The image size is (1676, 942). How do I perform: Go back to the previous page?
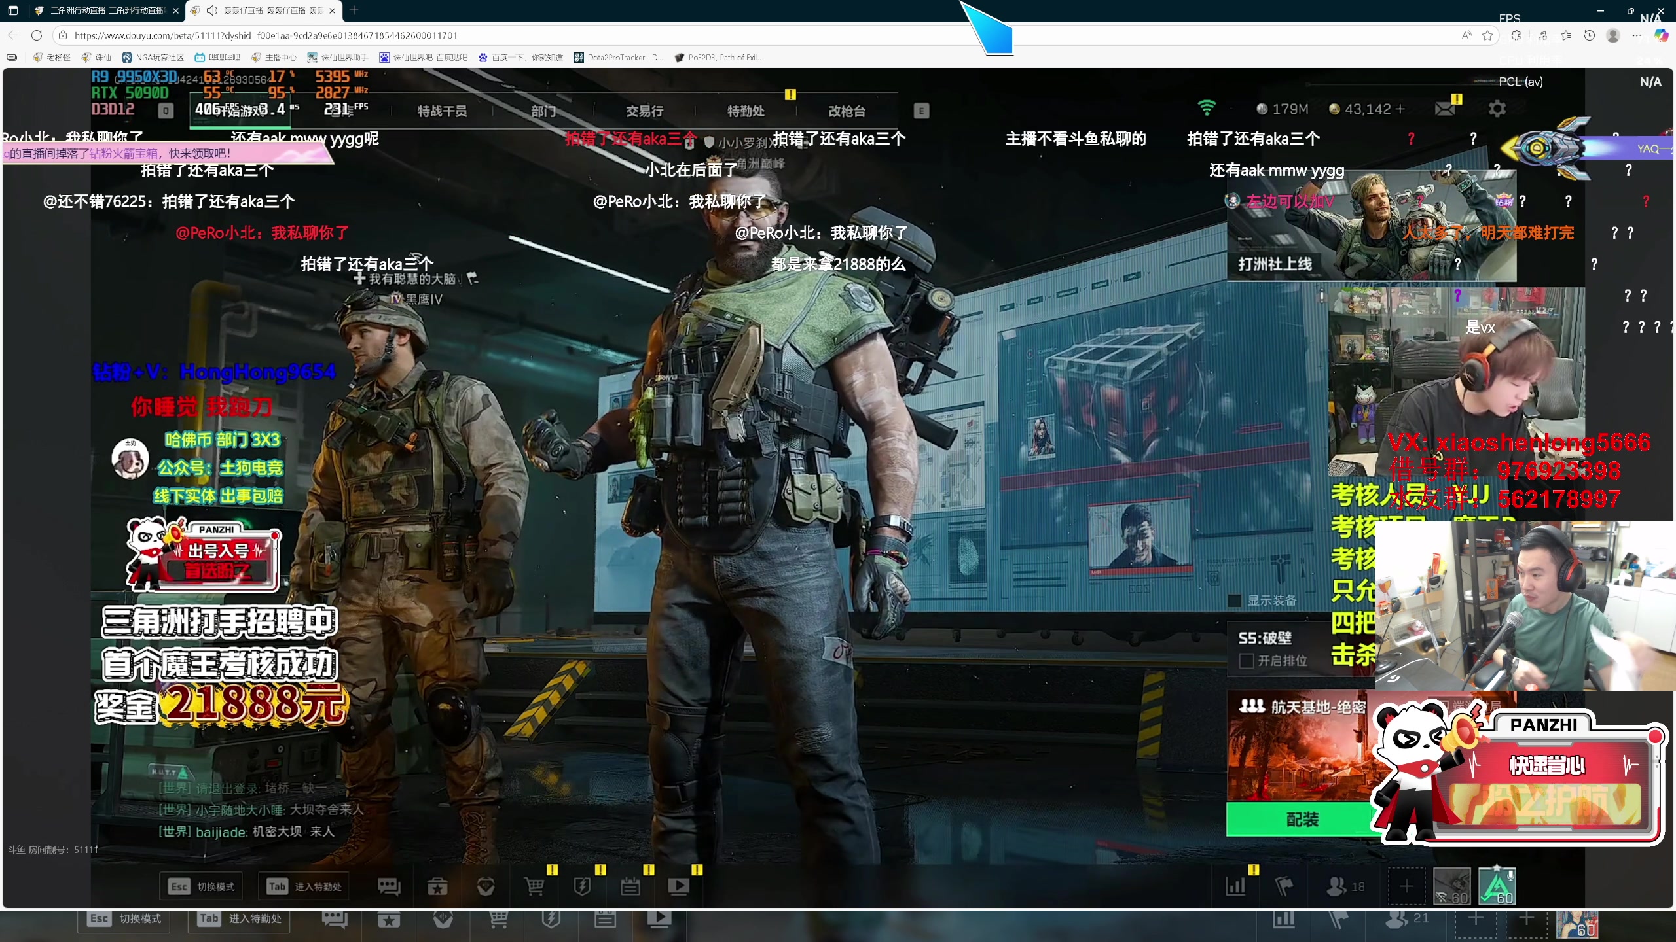click(x=13, y=35)
